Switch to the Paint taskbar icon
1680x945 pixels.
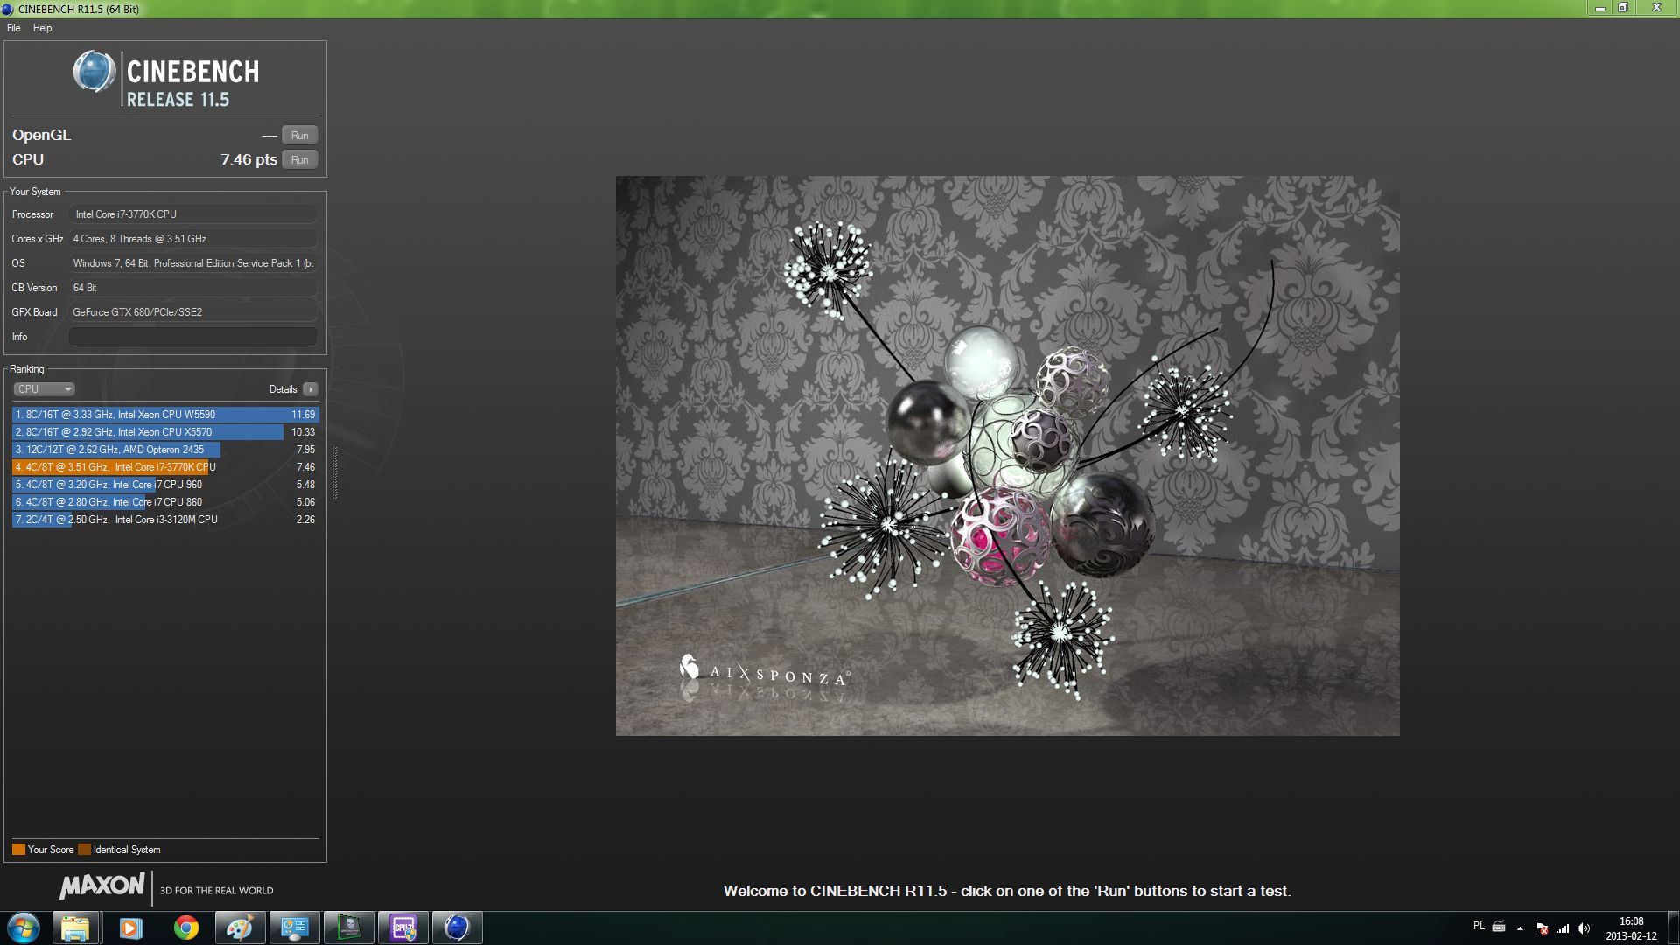pos(240,927)
